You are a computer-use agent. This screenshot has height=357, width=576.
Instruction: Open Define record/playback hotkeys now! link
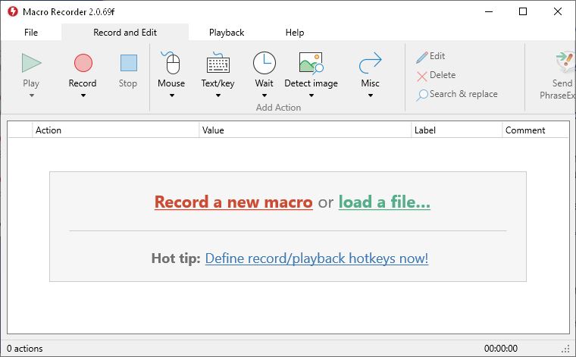317,258
